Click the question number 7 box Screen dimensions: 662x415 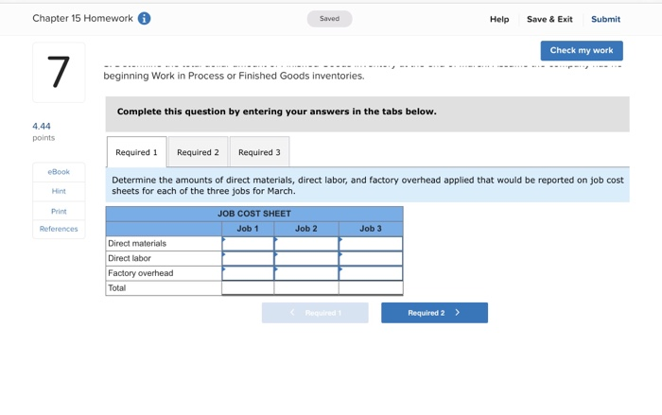pos(59,72)
